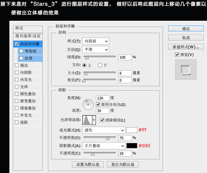Tick the 光泽 checkbox
The image size is (207, 173).
click(17, 86)
